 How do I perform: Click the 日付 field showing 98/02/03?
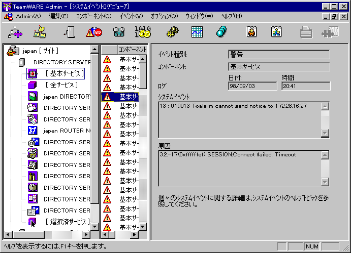252,86
